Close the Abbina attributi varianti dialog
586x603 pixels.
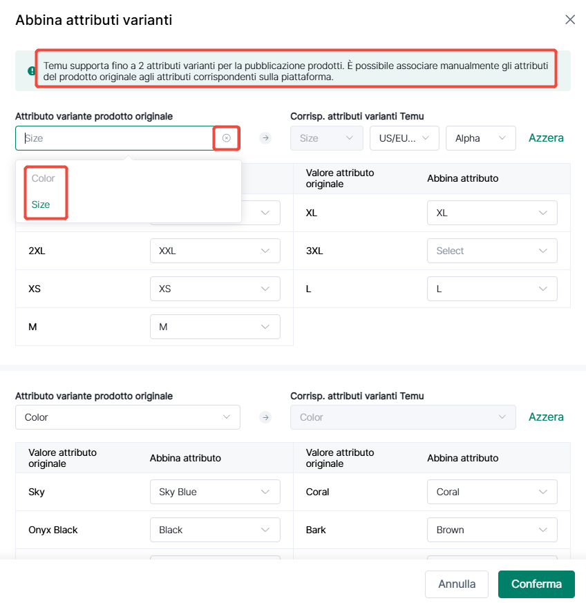point(570,19)
